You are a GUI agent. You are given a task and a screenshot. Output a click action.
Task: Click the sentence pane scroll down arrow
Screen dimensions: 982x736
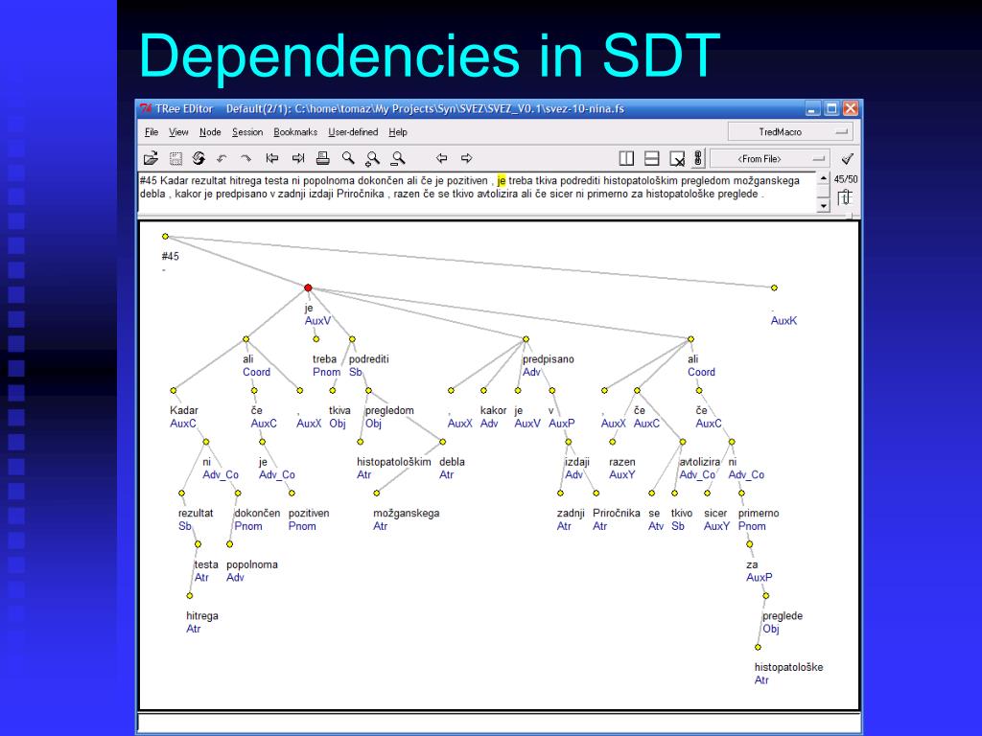coord(824,205)
